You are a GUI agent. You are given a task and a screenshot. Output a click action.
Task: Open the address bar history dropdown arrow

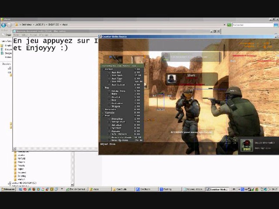[x=224, y=25]
